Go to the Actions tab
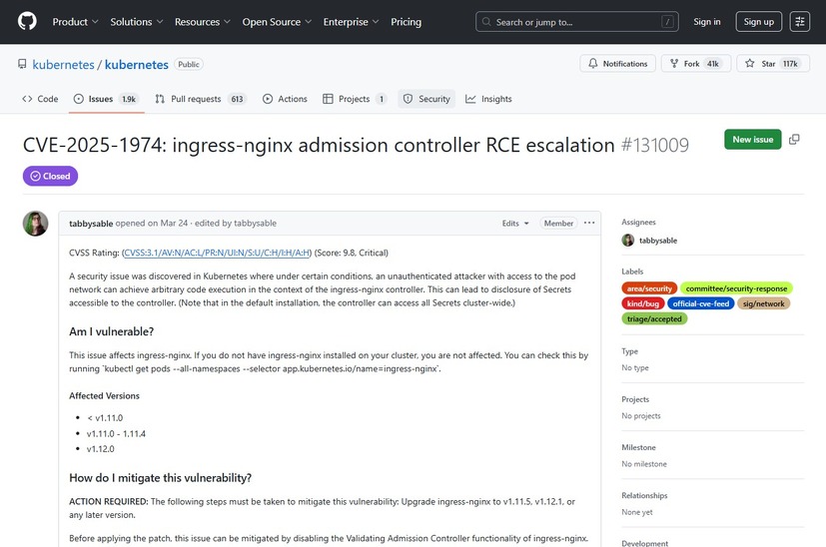Image resolution: width=826 pixels, height=547 pixels. [285, 99]
